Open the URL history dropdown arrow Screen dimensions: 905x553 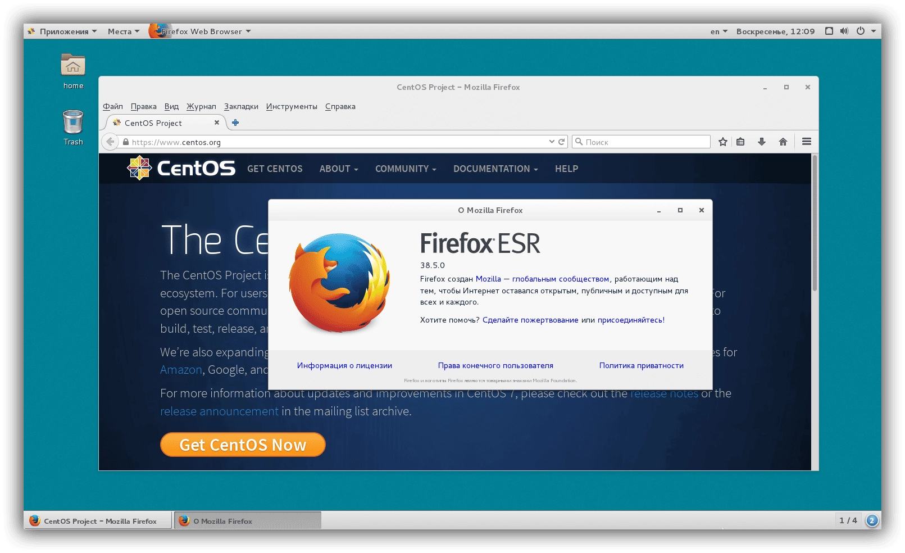[552, 142]
